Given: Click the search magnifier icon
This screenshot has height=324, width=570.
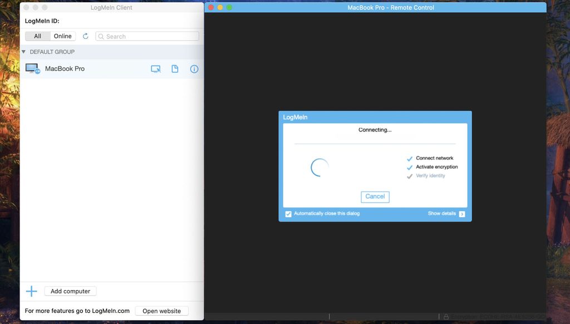Looking at the screenshot, I should click(x=101, y=36).
